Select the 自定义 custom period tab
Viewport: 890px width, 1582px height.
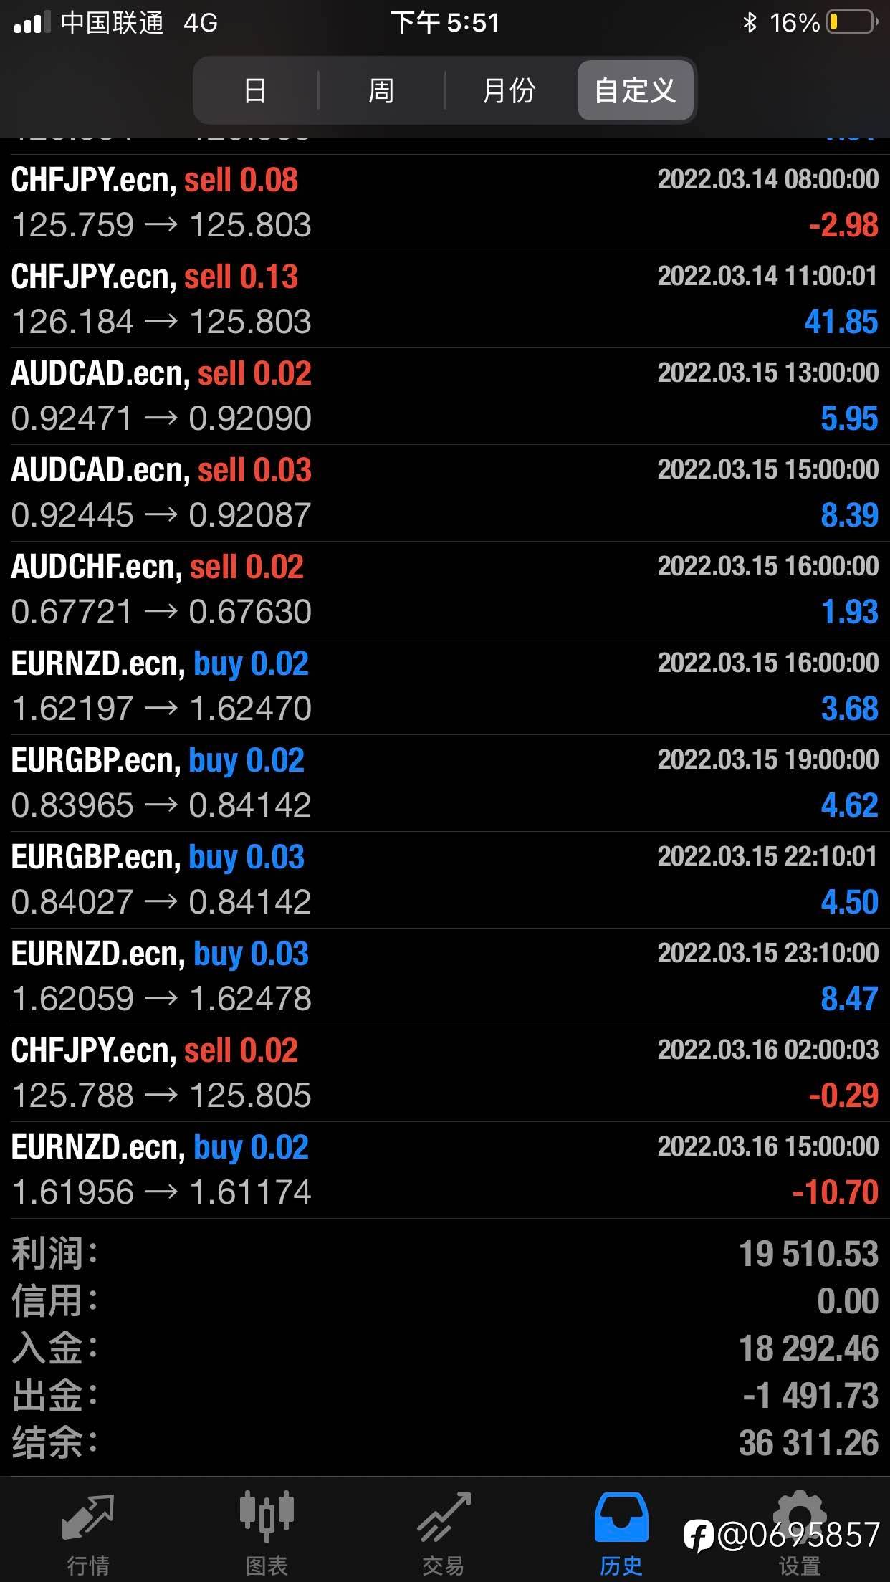(x=636, y=90)
